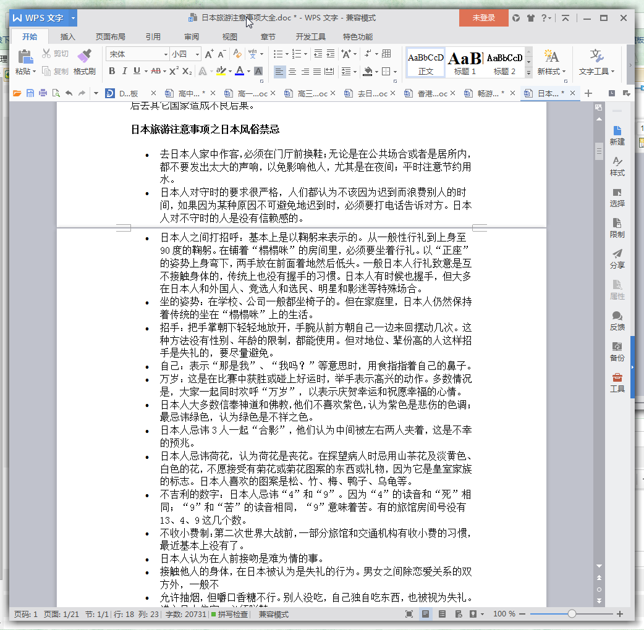Expand the highlight color dropdown arrow
644x630 pixels.
pyautogui.click(x=230, y=72)
